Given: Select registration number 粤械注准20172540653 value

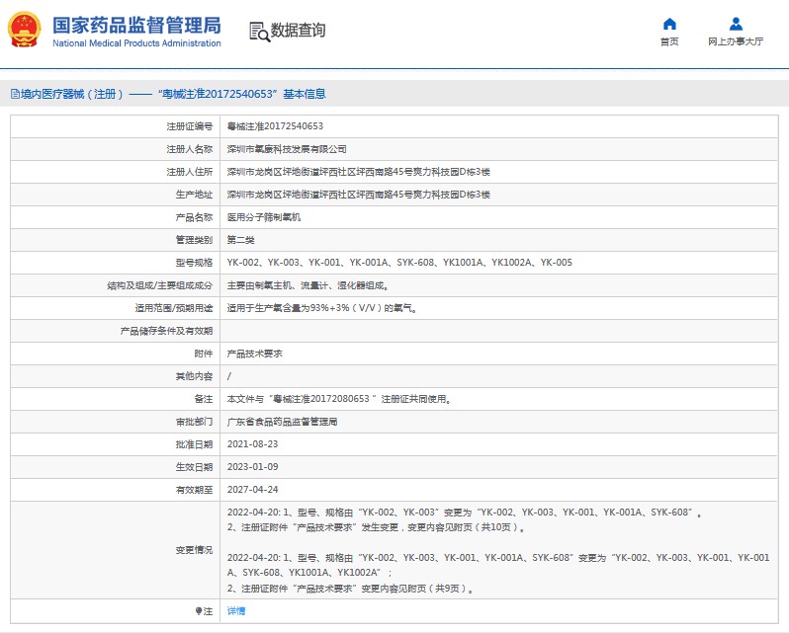Looking at the screenshot, I should point(275,126).
